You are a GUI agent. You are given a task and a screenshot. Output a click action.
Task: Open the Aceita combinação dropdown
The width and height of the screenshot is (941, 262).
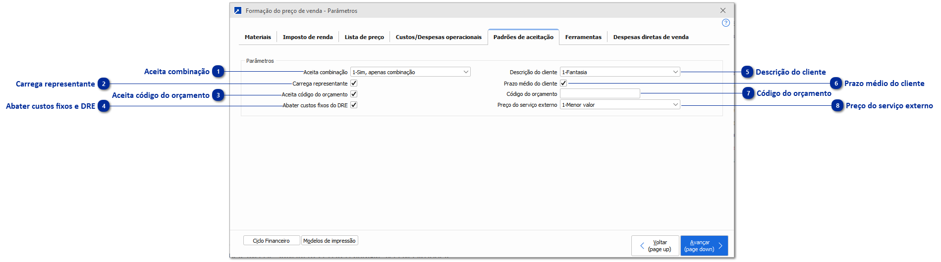(x=410, y=72)
